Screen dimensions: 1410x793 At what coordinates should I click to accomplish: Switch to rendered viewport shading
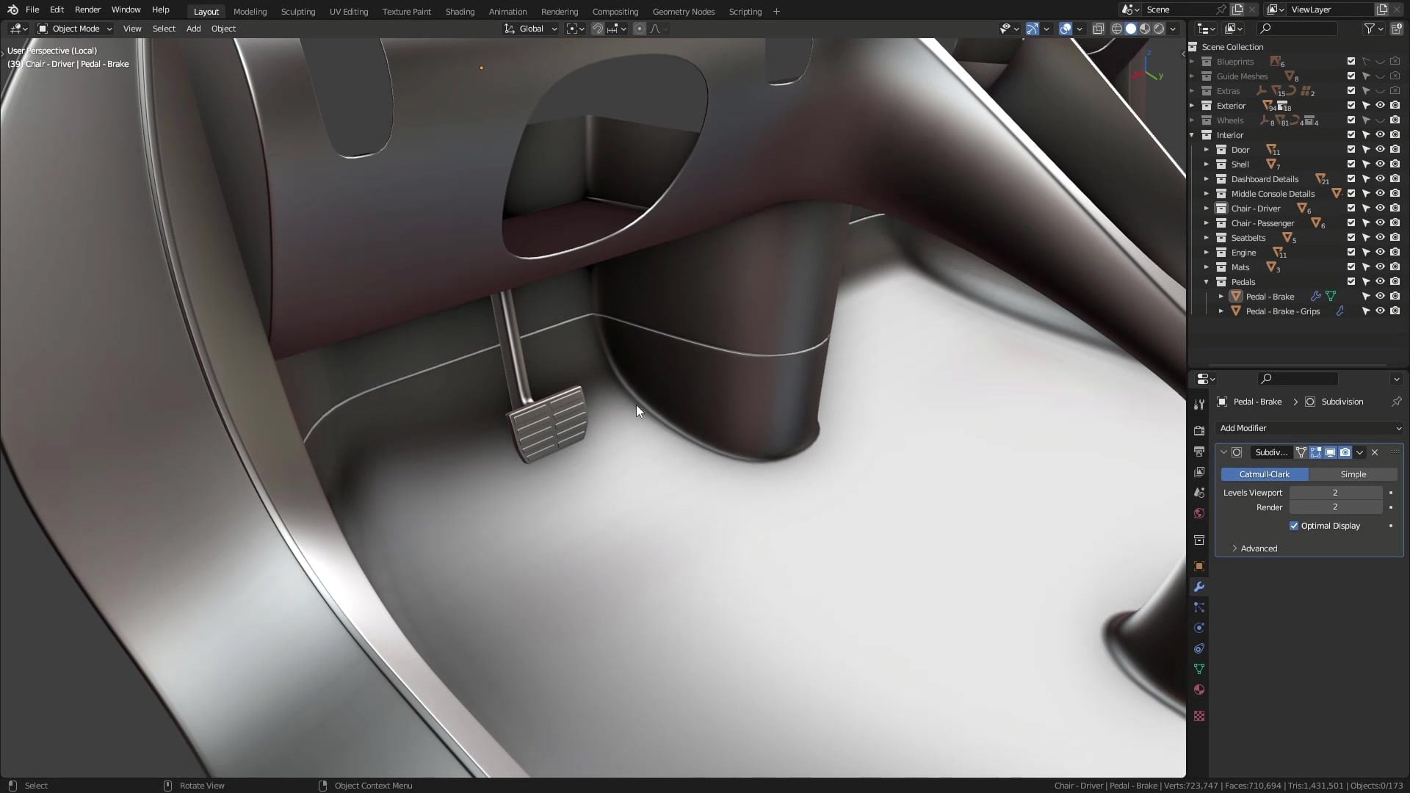[1159, 29]
